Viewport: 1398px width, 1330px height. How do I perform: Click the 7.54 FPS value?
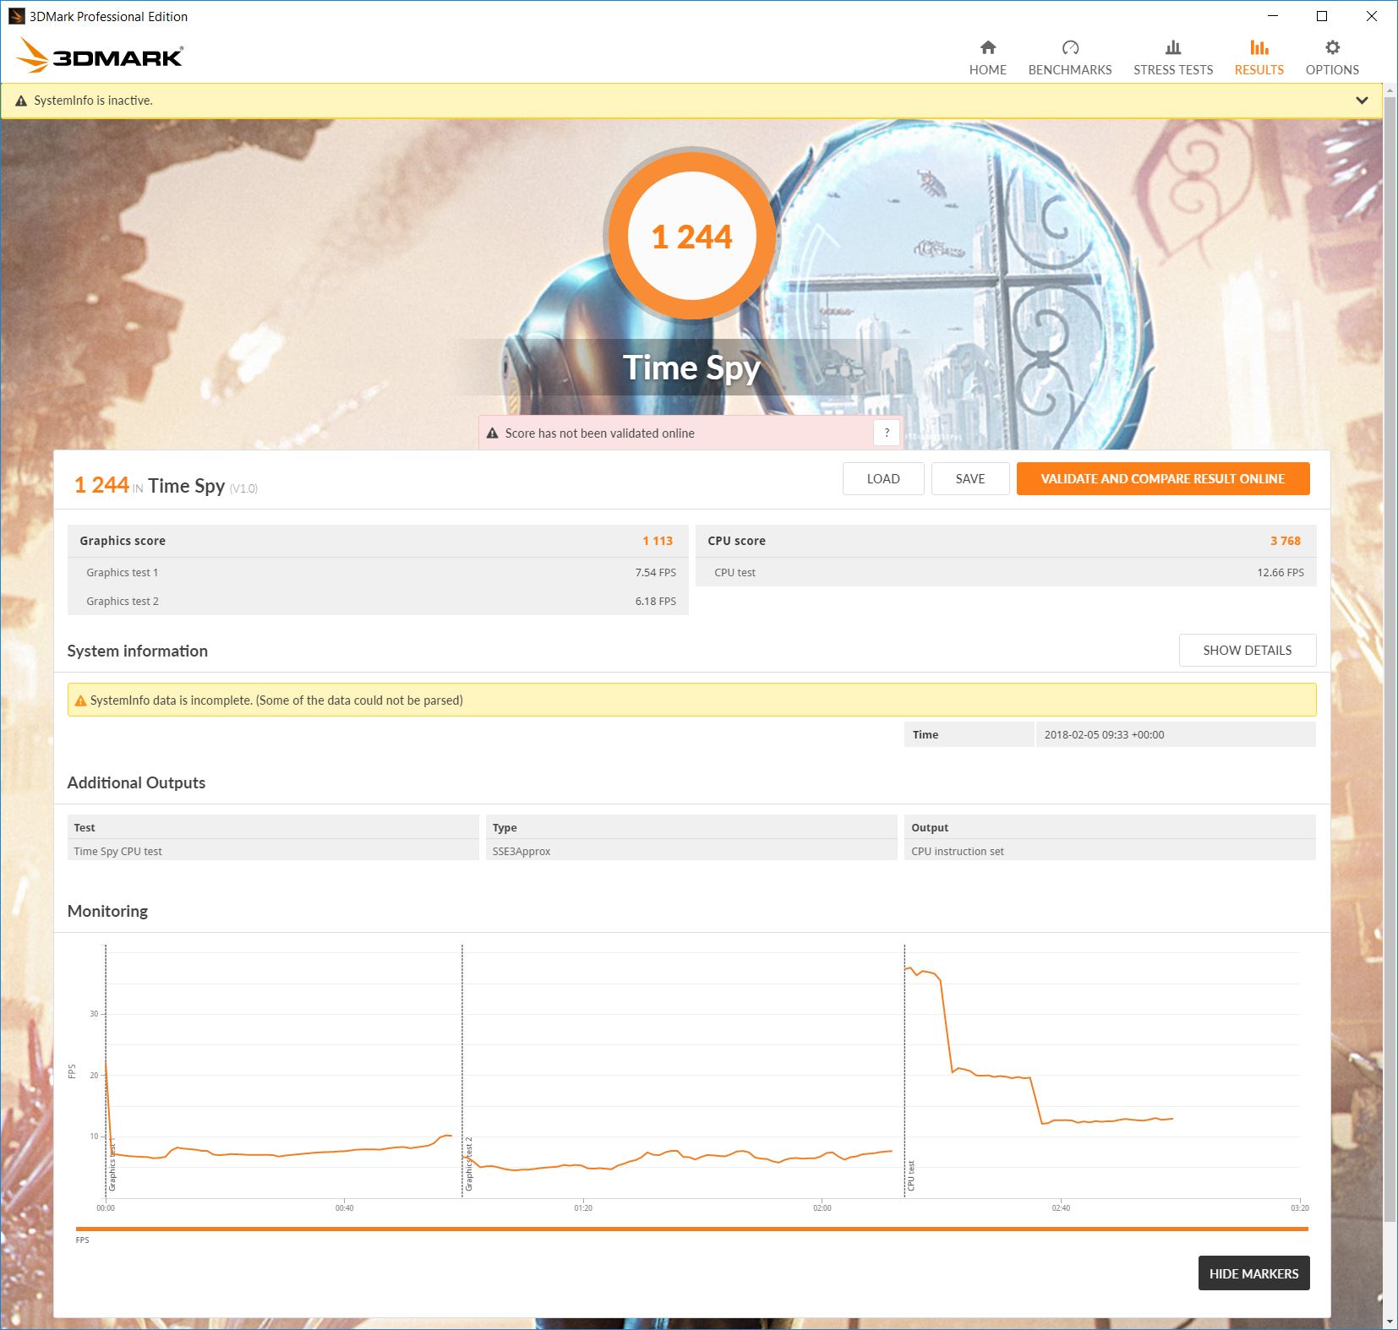click(x=656, y=573)
